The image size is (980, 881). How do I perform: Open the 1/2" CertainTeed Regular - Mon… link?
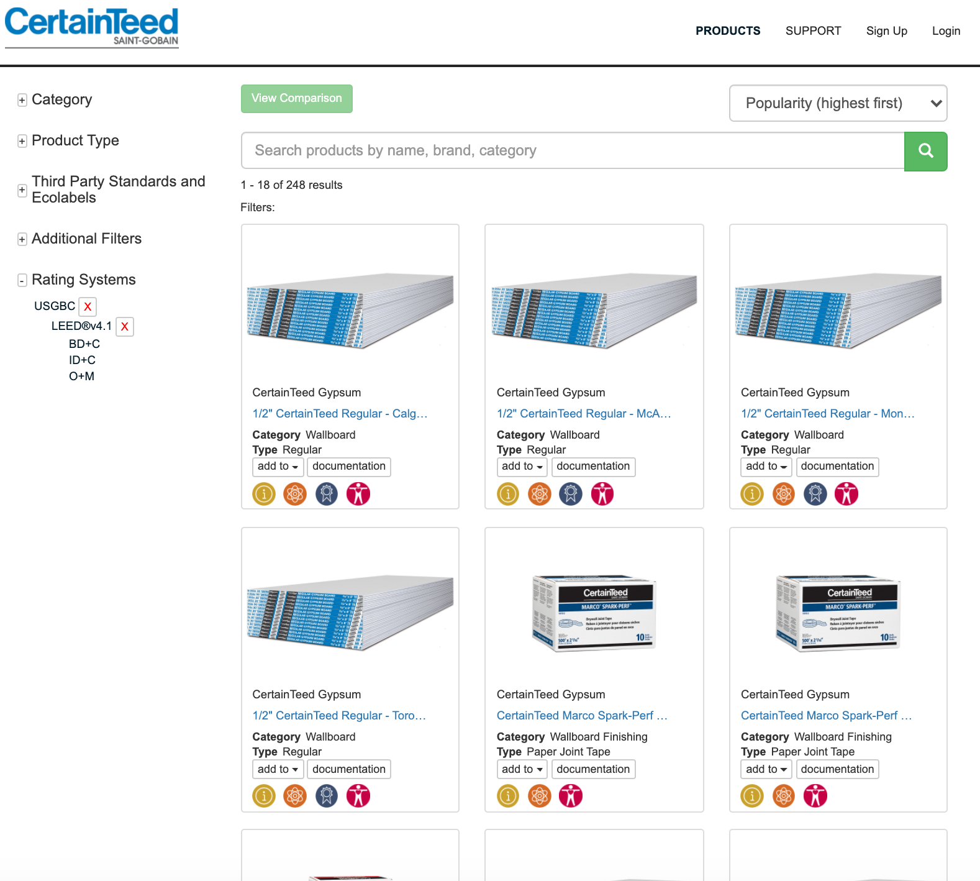tap(828, 414)
